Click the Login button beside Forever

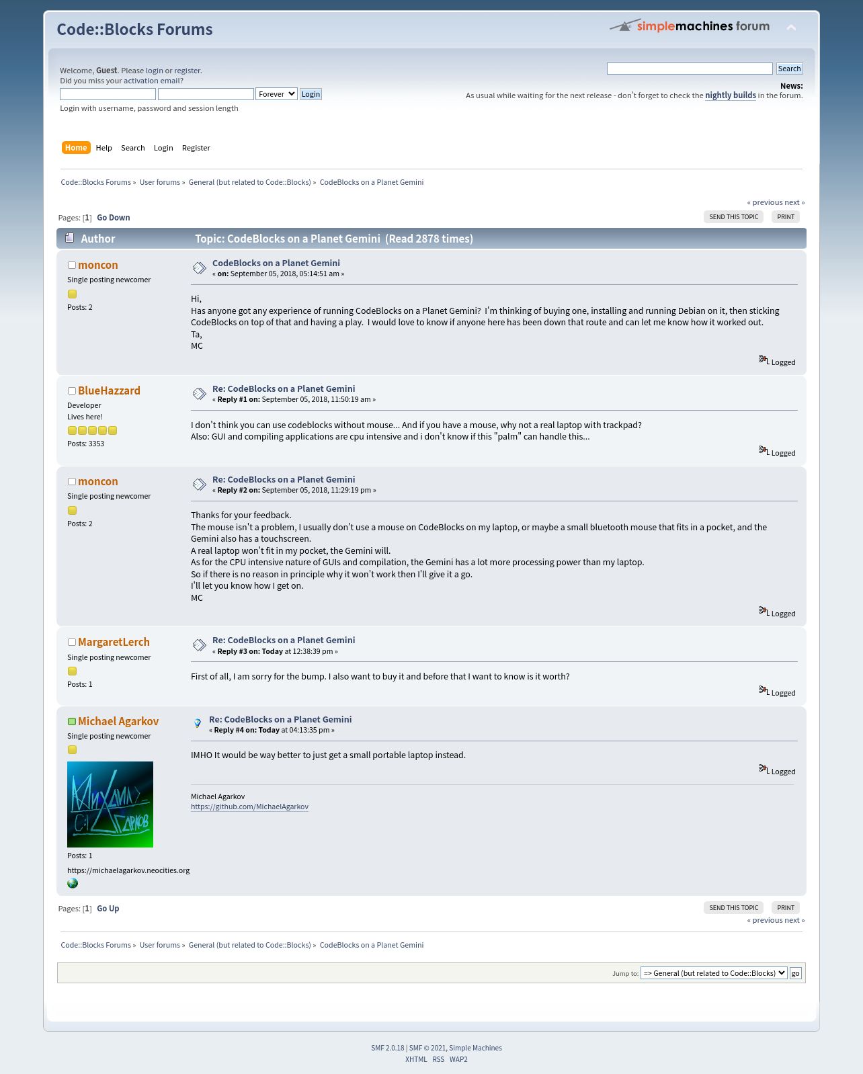[x=311, y=94]
